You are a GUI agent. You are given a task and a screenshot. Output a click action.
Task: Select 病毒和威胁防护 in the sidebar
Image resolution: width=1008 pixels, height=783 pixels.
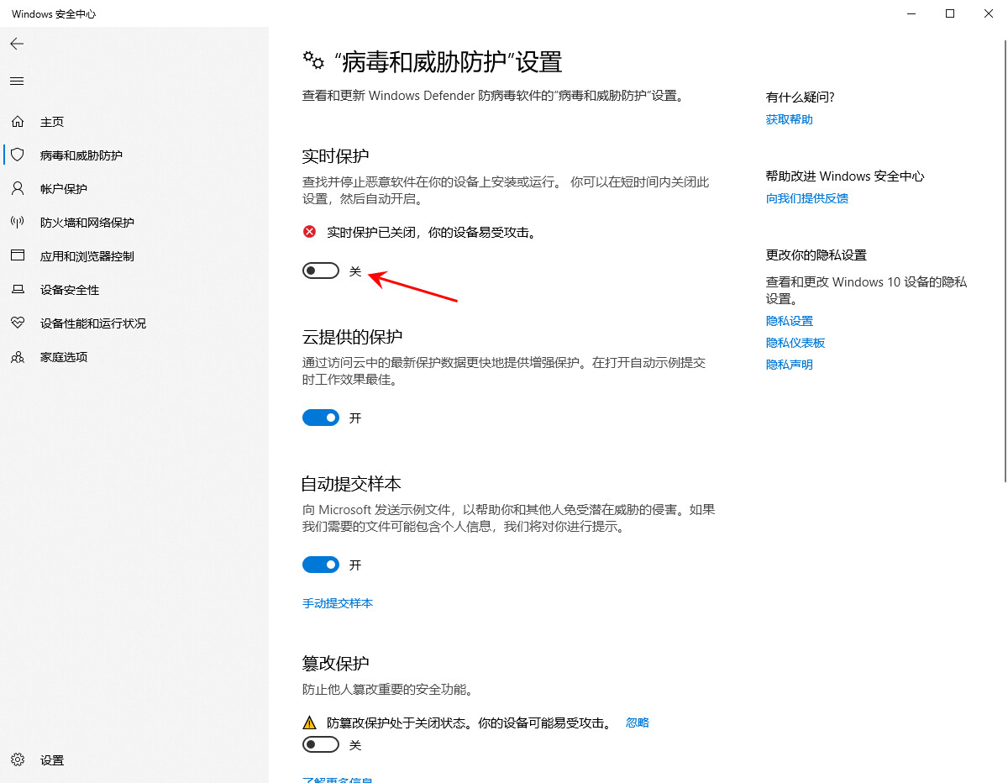[134, 155]
